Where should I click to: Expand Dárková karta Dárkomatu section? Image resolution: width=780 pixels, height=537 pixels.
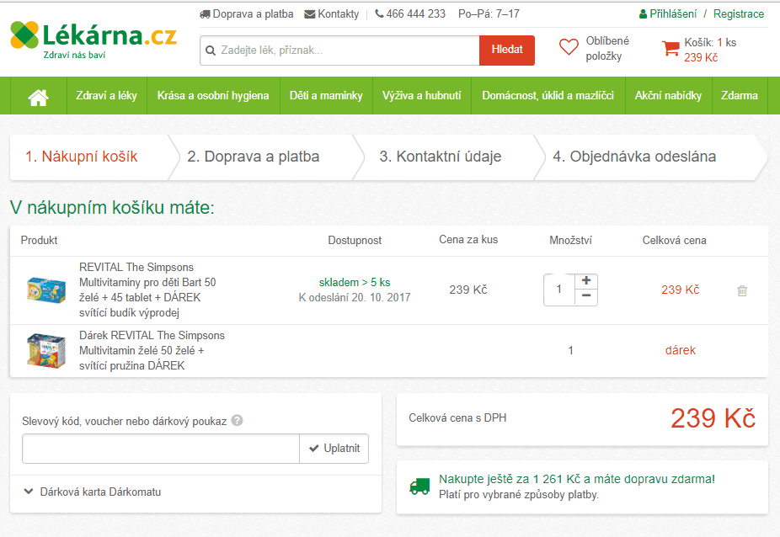click(93, 492)
